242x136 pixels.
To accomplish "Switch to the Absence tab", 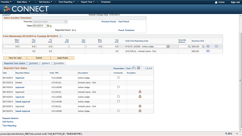I will (46, 63).
